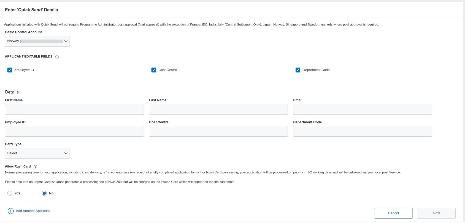465x223 pixels.
Task: Click the plus circle icon for adding applicant
Action: 10,211
